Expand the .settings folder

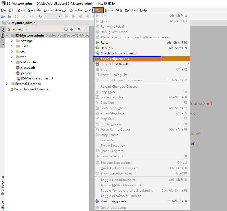[12, 41]
